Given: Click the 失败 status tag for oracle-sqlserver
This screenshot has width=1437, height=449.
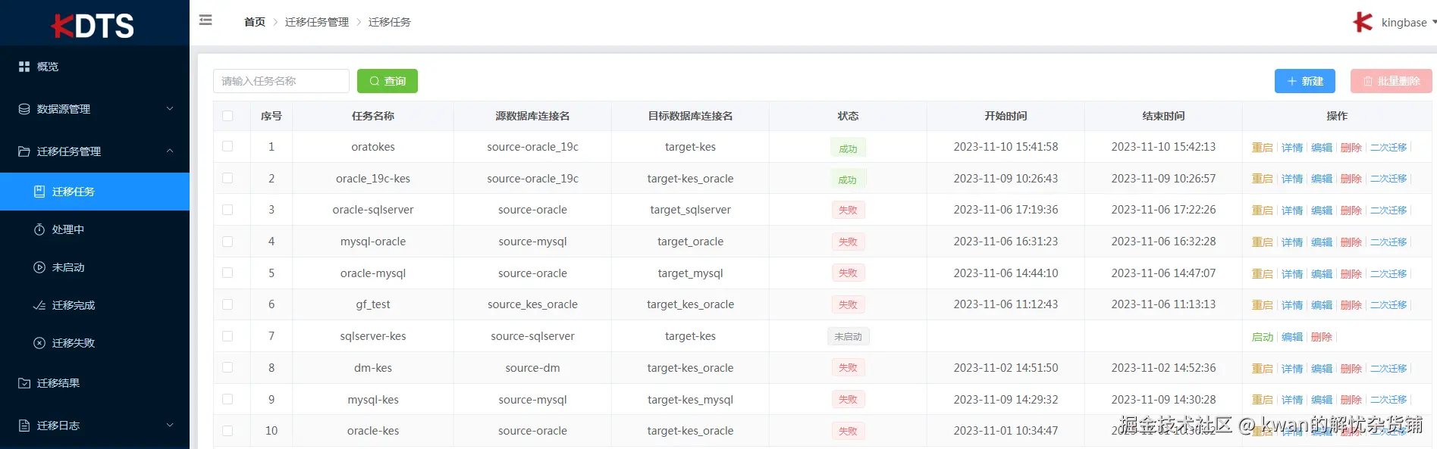Looking at the screenshot, I should [848, 210].
